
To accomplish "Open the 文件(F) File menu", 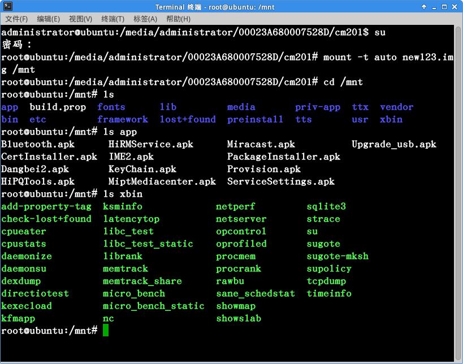I will coord(16,19).
